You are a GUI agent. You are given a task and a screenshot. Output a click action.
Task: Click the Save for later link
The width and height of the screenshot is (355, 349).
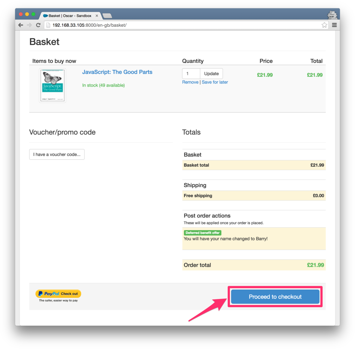click(215, 82)
